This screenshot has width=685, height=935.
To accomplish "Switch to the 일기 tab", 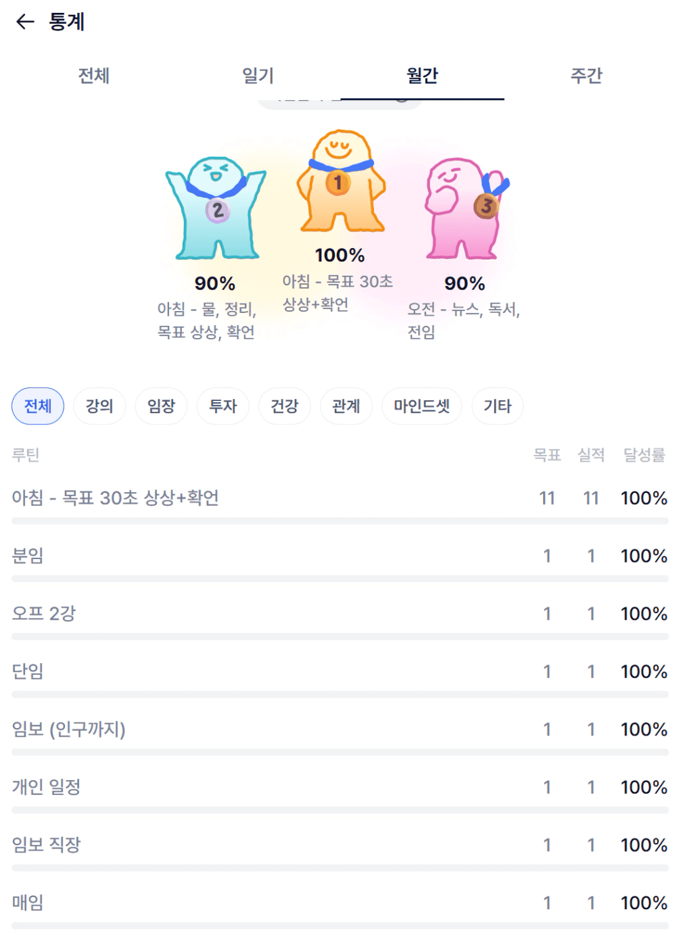I will point(258,76).
